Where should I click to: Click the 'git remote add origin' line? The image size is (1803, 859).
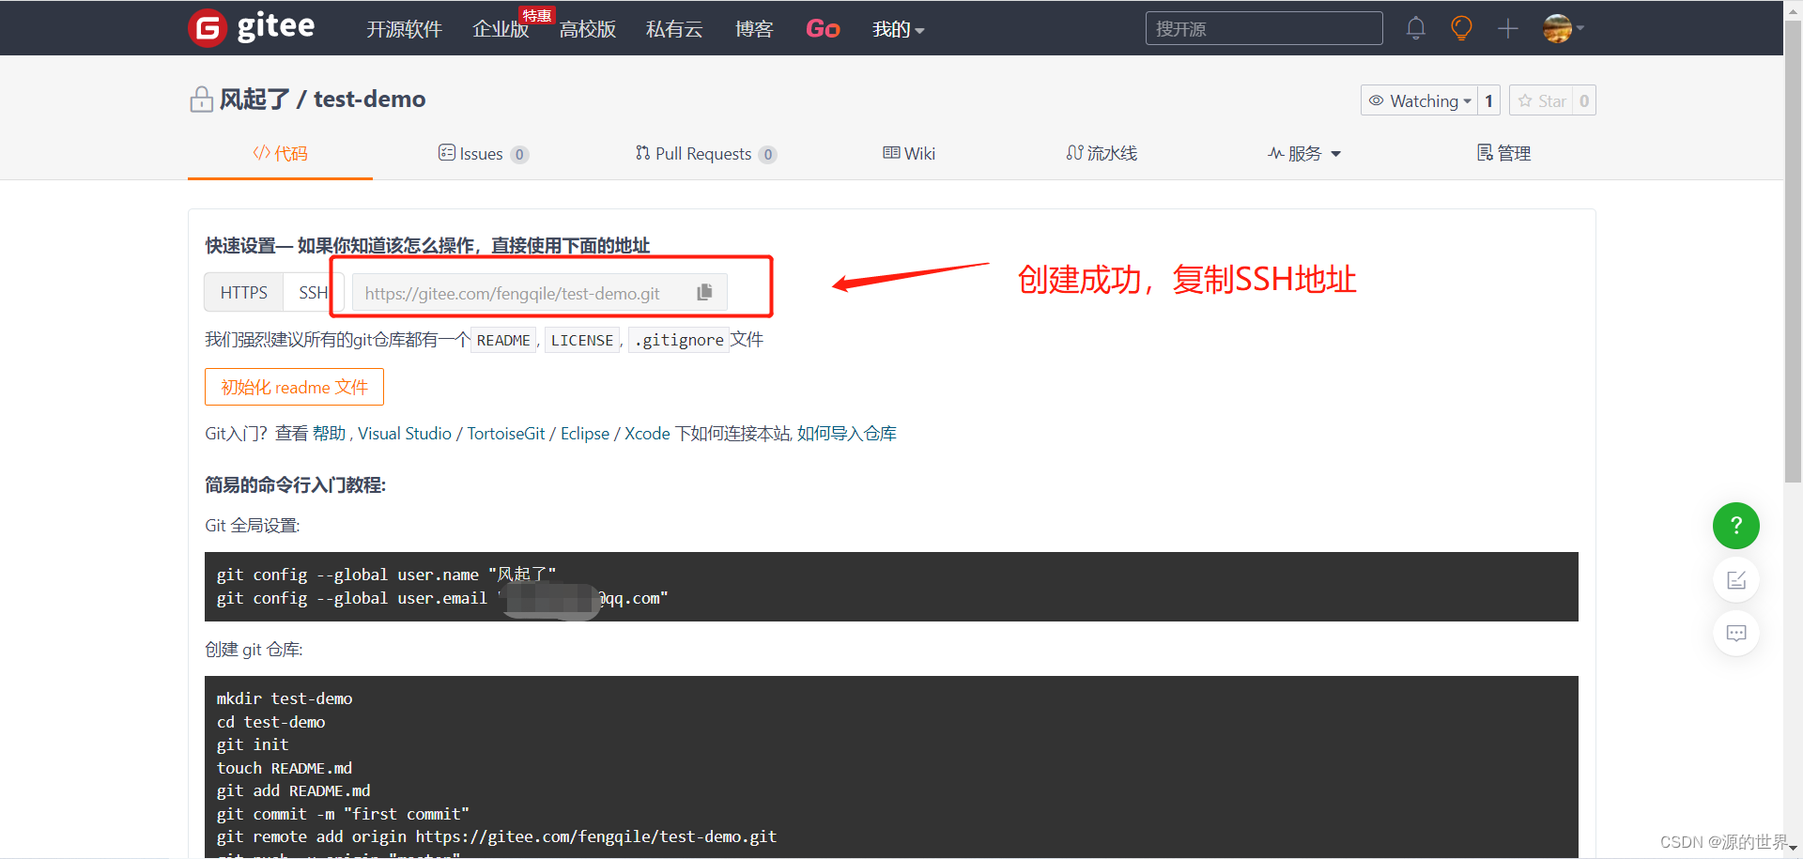click(497, 836)
